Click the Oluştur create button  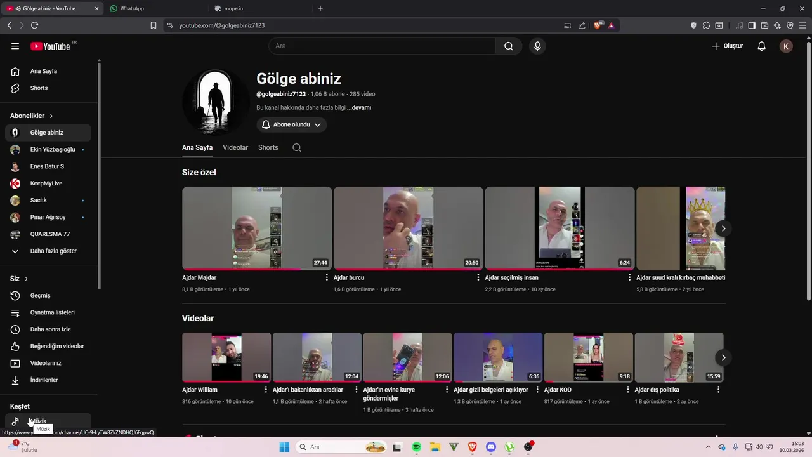[x=727, y=46]
